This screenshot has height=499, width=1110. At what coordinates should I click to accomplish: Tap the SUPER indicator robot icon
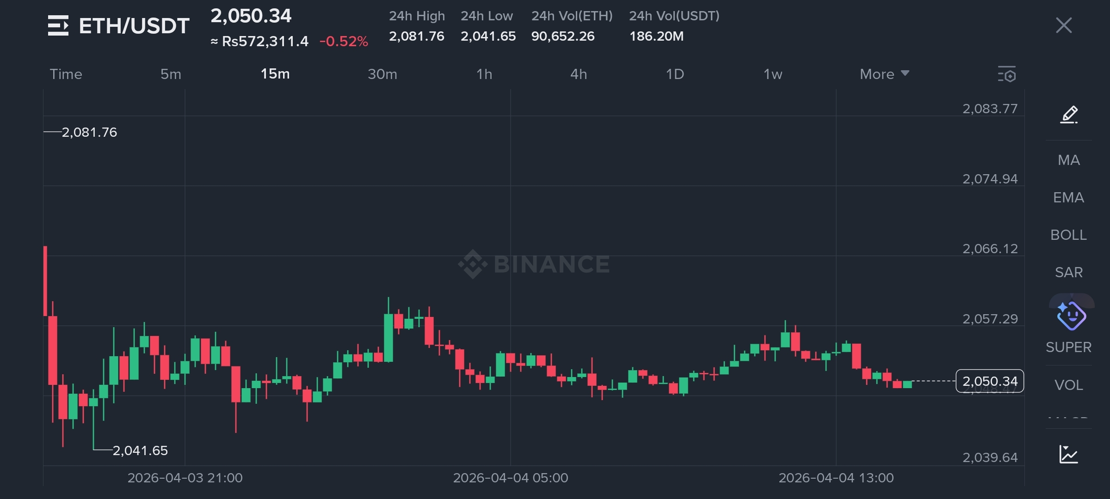(1071, 316)
